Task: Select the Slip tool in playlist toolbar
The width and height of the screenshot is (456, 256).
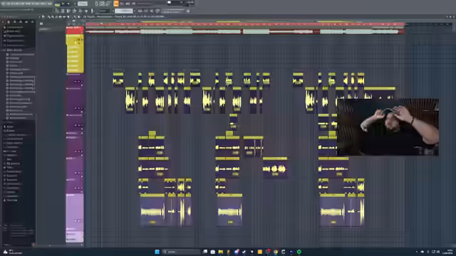Action: click(x=64, y=17)
